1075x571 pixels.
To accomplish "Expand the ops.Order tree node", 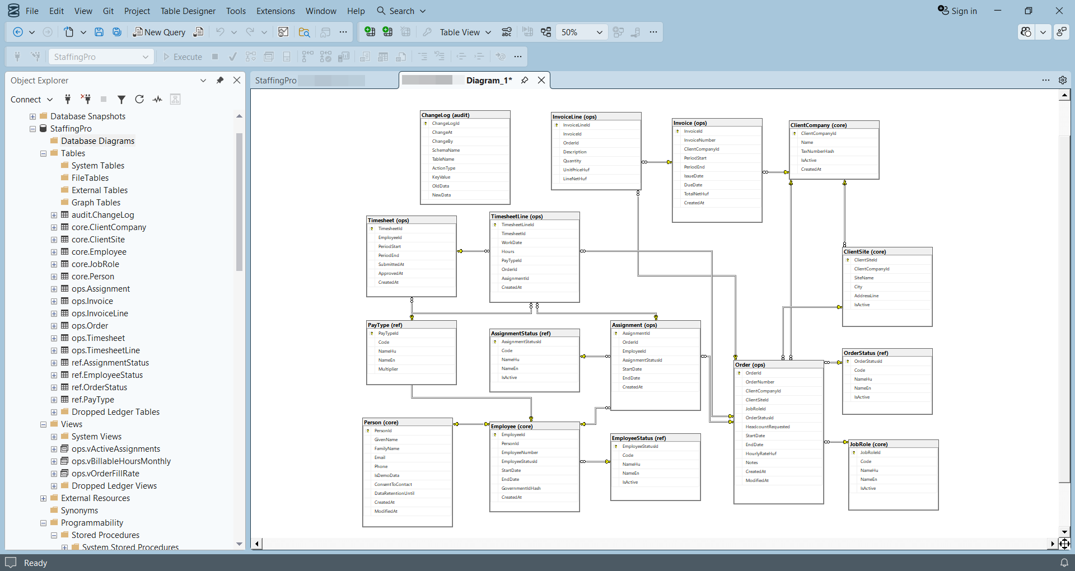I will [53, 325].
